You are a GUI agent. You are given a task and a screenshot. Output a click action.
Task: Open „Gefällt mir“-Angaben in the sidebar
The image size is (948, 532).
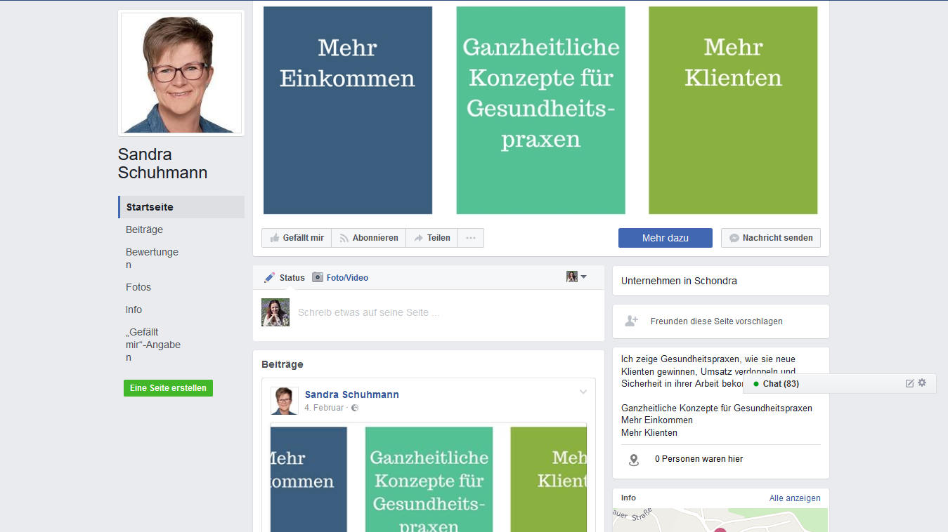[x=153, y=345]
